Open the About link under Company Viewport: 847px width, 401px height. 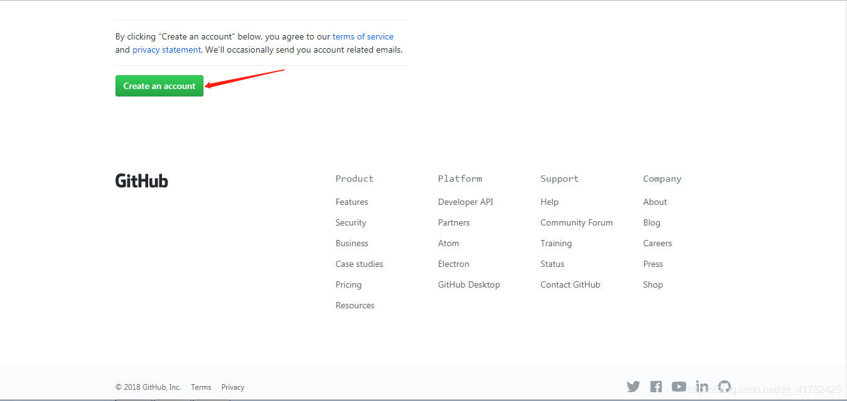[x=655, y=202]
